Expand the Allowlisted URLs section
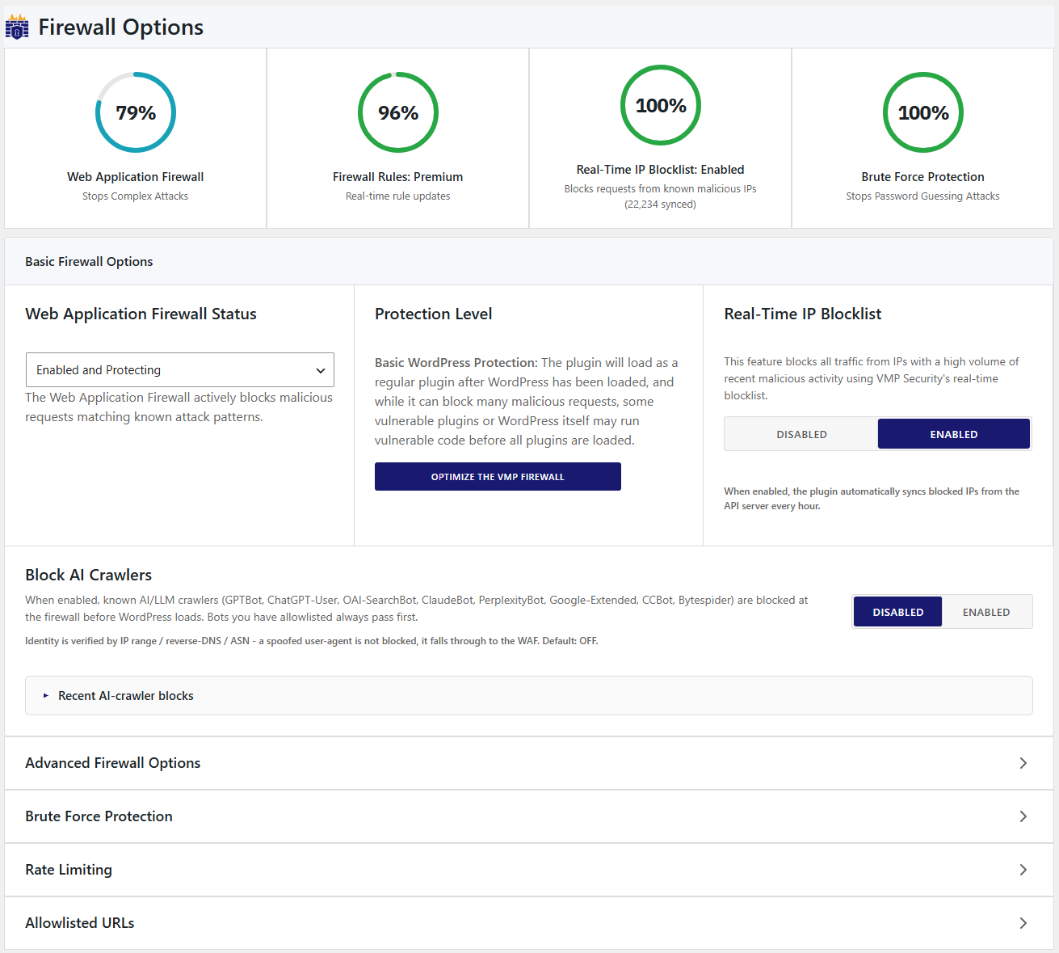The height and width of the screenshot is (953, 1059). (x=529, y=923)
